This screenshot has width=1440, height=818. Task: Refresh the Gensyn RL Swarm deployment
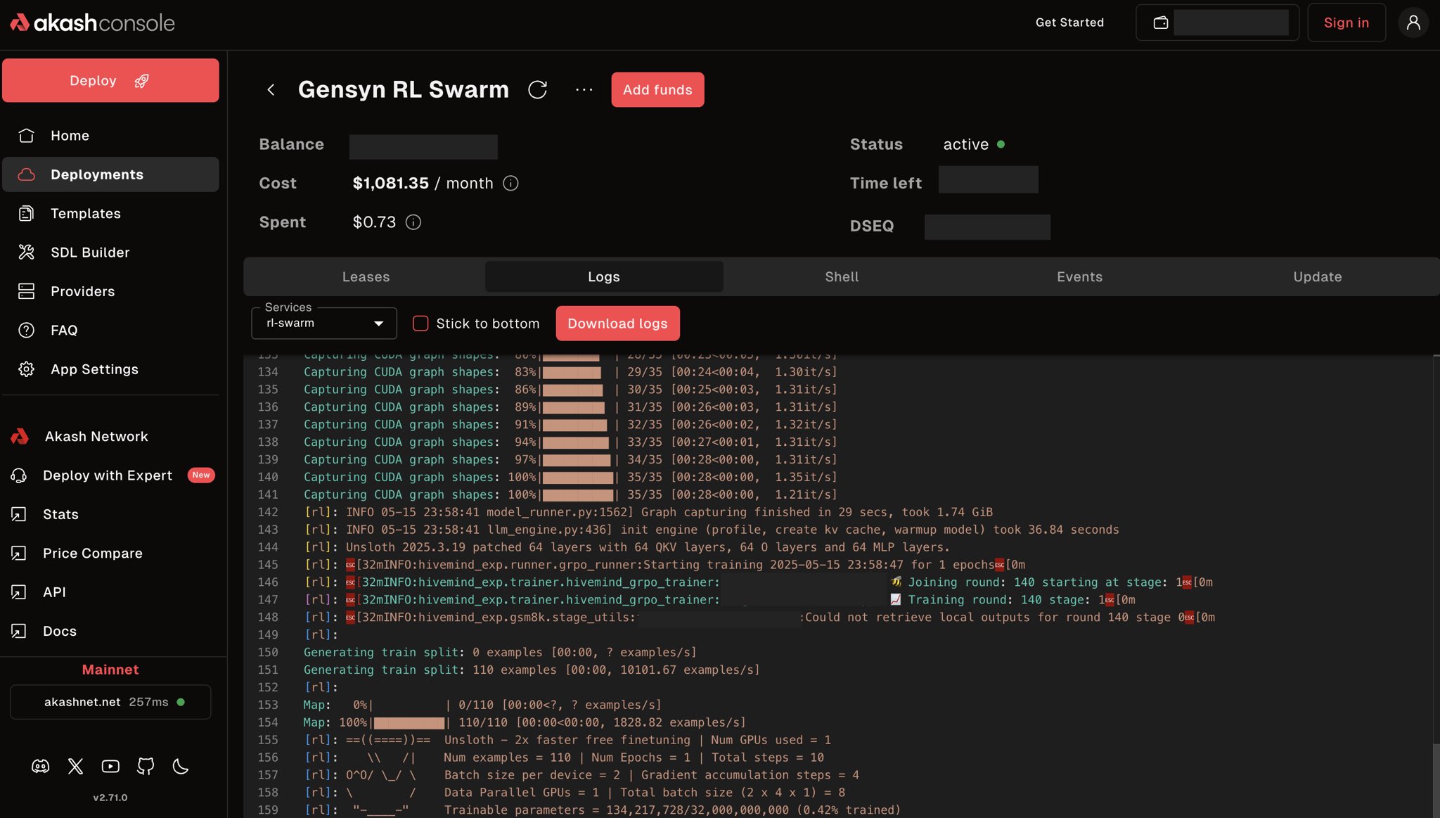[x=537, y=89]
